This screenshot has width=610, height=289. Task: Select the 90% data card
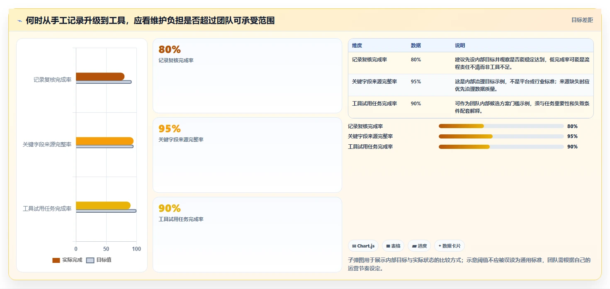tap(247, 235)
